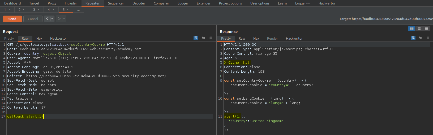433x135 pixels.
Task: Open User options tab
Action: tap(260, 3)
